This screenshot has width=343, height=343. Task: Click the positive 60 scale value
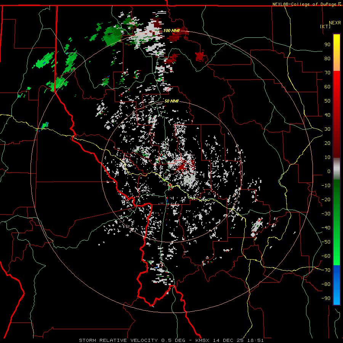327,87
